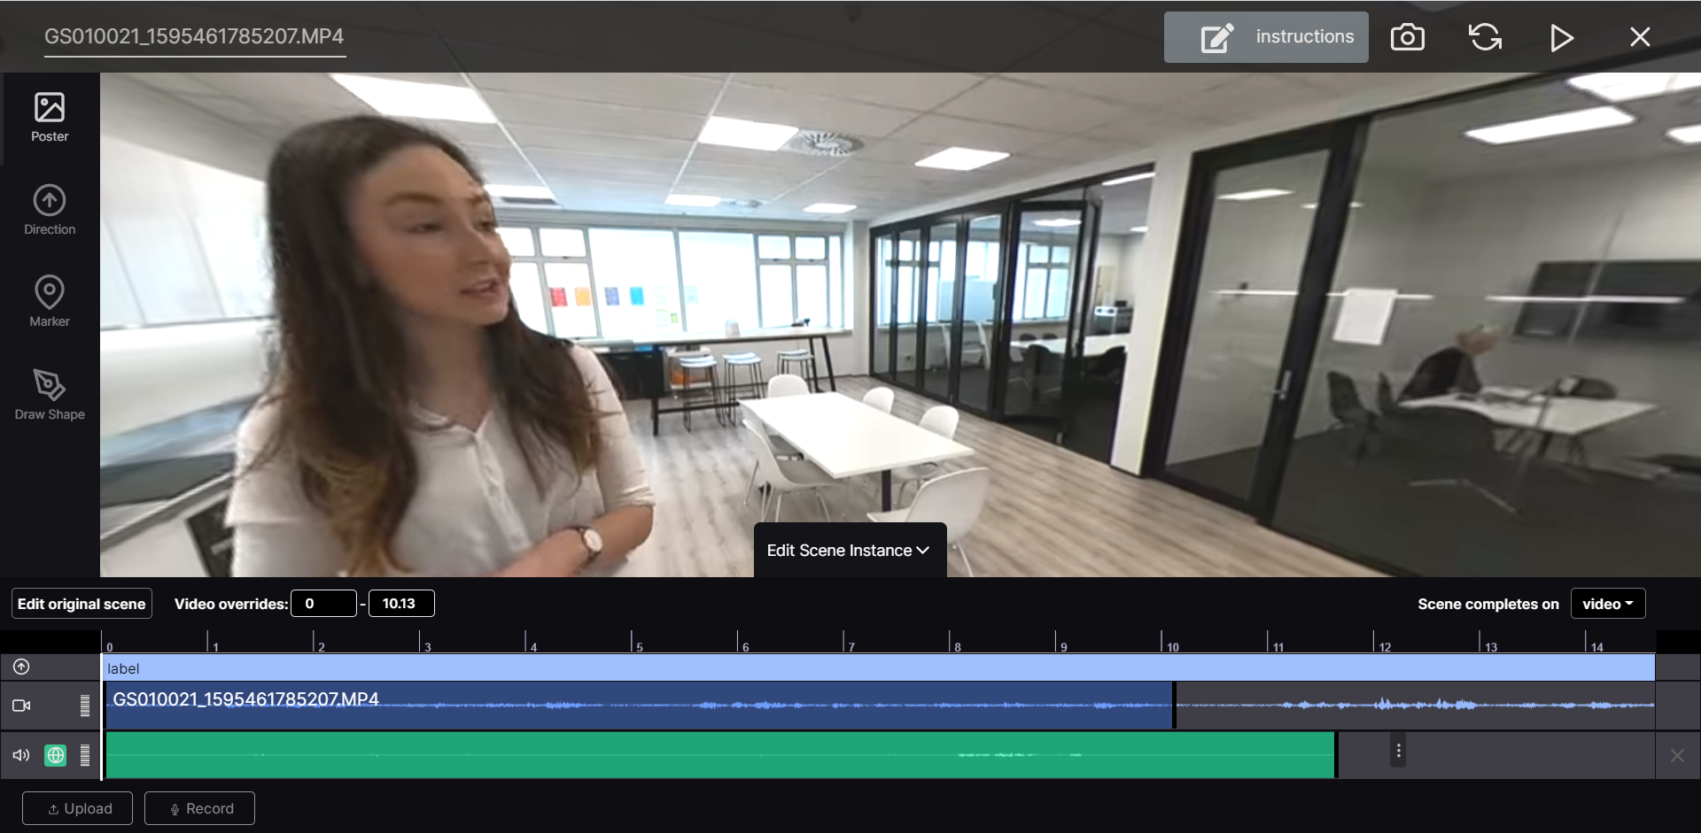Click the filename title GS010021_1595461785207.MP4
Image resolution: width=1701 pixels, height=833 pixels.
(194, 36)
